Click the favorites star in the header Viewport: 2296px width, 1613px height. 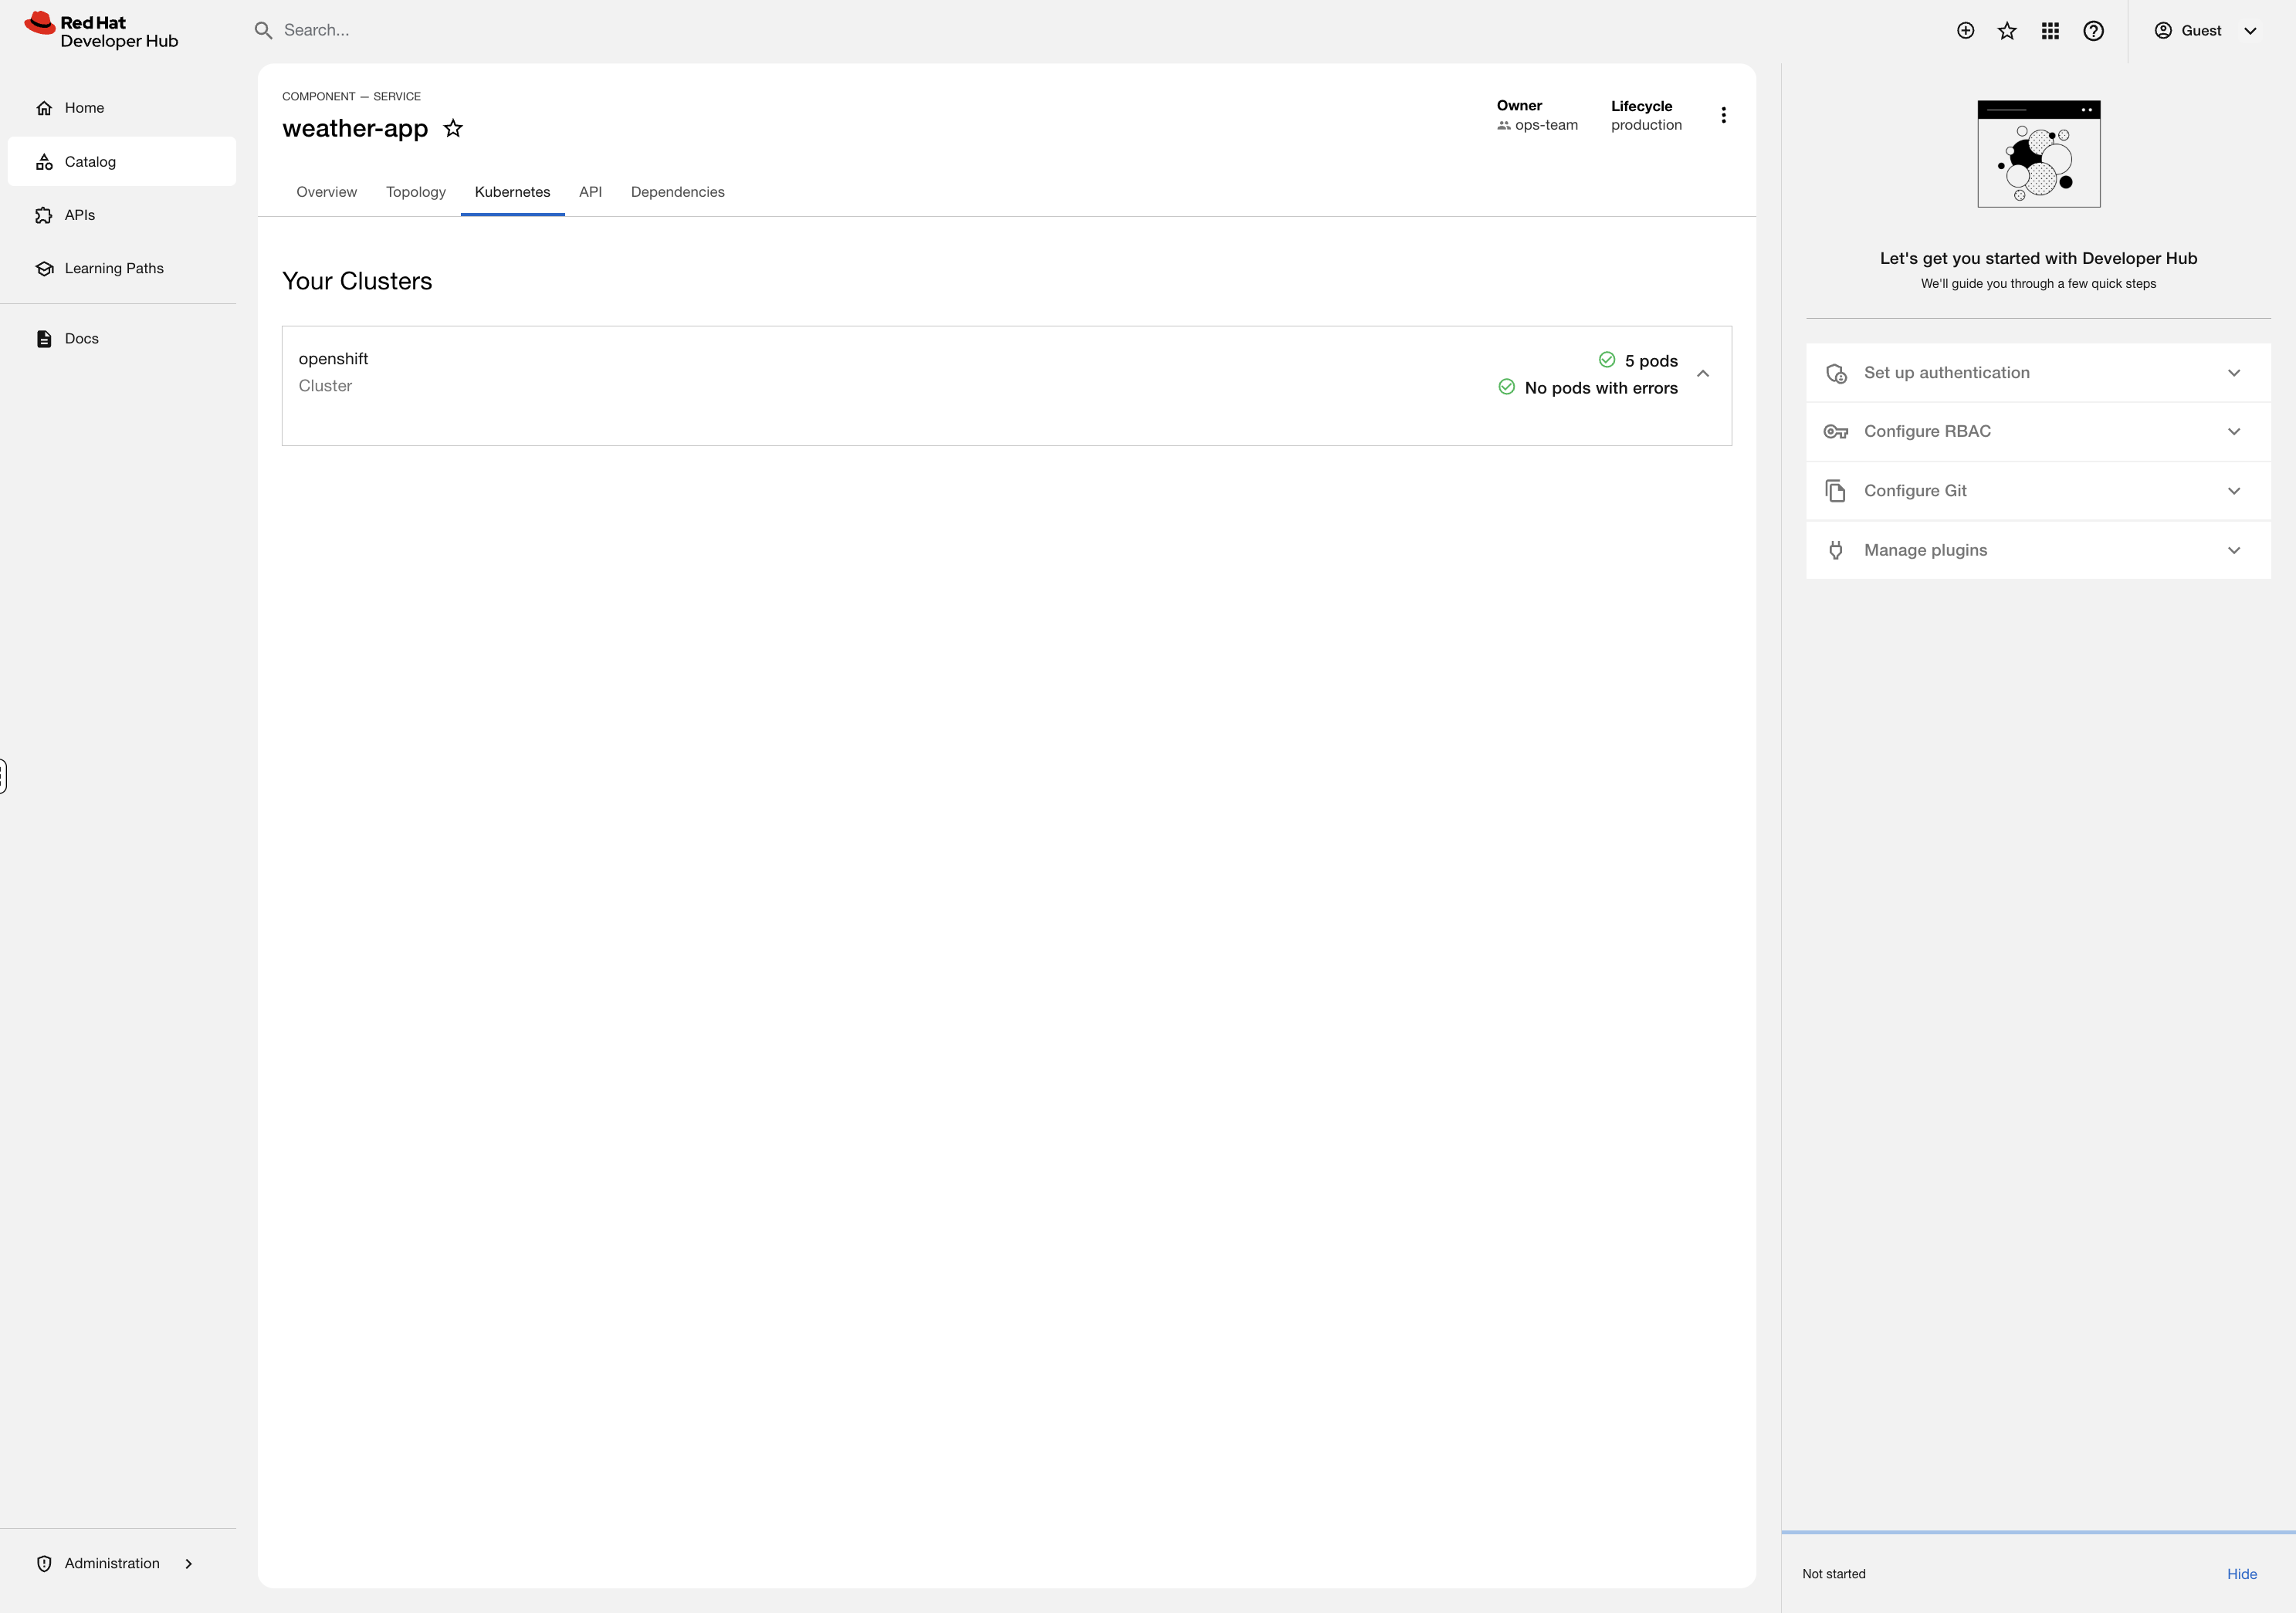(x=2007, y=31)
